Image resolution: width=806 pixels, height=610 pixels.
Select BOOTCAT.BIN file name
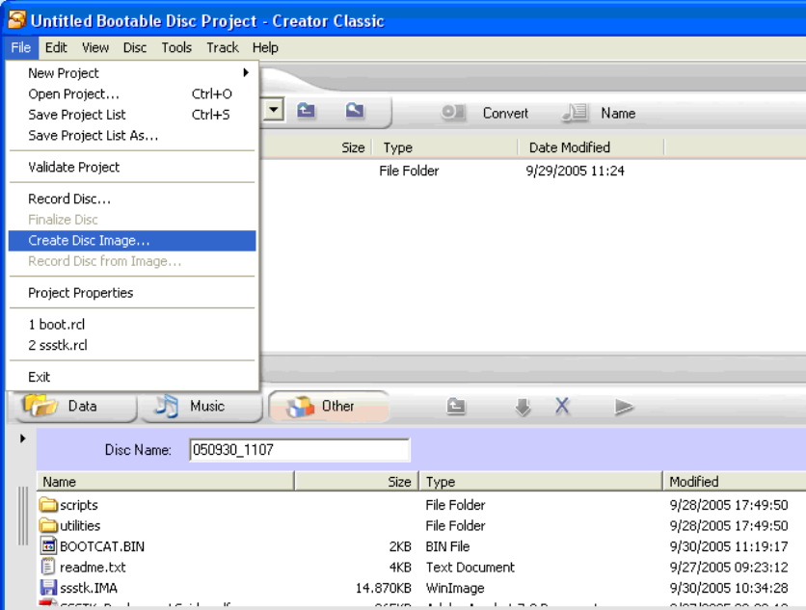[102, 546]
